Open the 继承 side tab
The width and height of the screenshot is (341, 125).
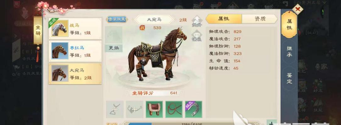289,51
